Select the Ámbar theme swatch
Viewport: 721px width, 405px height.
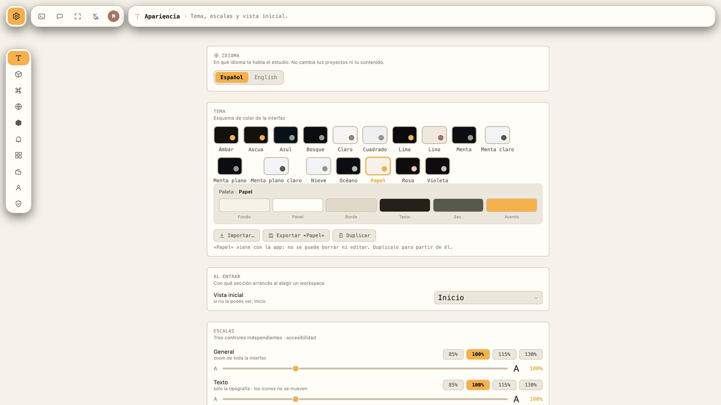click(226, 135)
